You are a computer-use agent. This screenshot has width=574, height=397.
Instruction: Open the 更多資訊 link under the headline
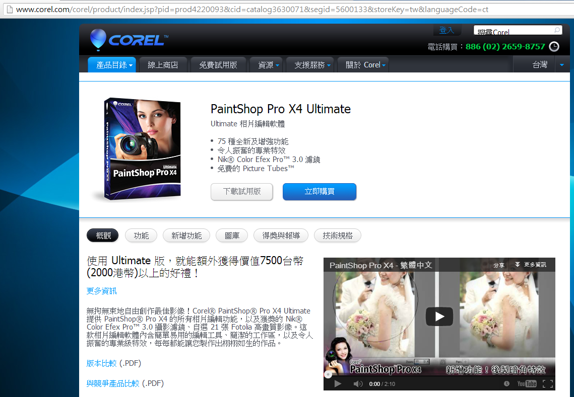[101, 291]
